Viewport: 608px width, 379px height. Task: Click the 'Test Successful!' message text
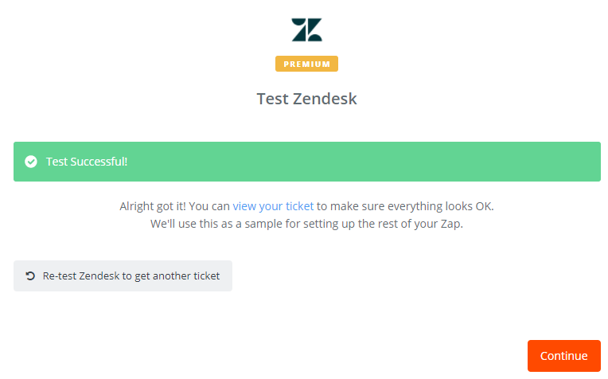coord(87,162)
